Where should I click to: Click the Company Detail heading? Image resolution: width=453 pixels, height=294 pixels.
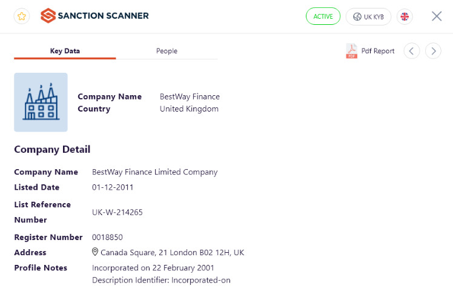coord(52,150)
